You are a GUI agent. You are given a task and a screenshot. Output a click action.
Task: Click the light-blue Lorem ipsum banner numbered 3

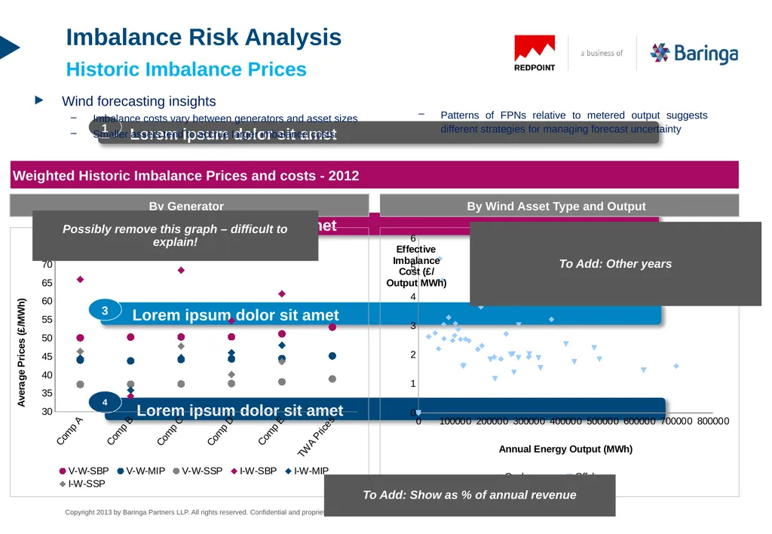pos(381,314)
